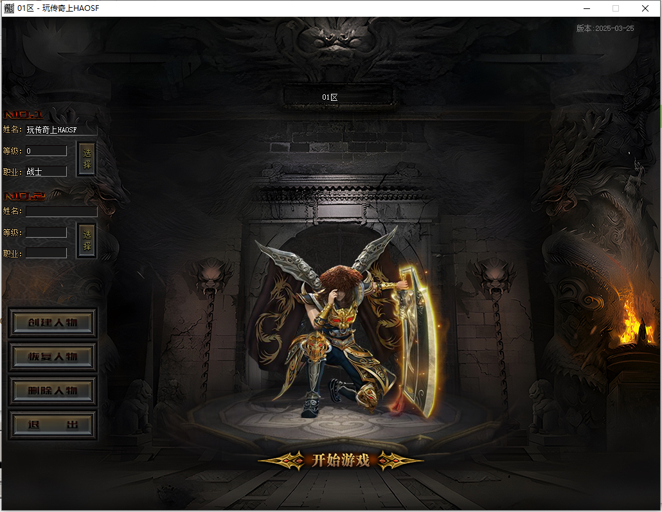This screenshot has width=662, height=512.
Task: Click the game icon in the title bar
Action: pyautogui.click(x=9, y=8)
